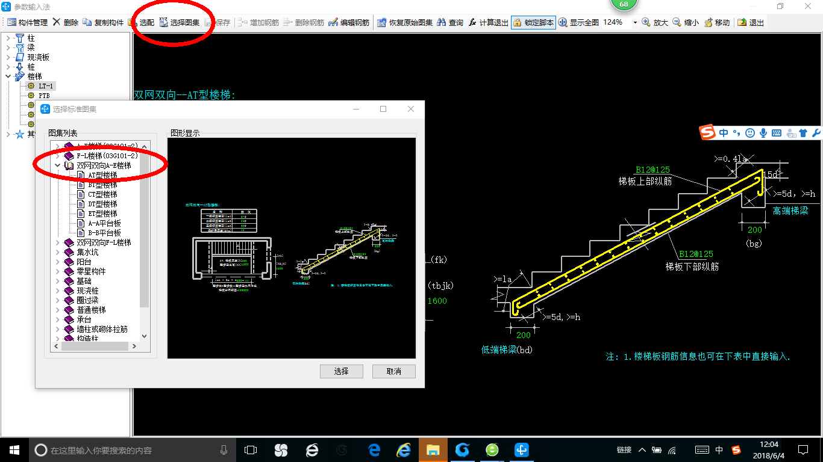The image size is (823, 462).
Task: Click the 选择 button in dialog
Action: click(342, 371)
